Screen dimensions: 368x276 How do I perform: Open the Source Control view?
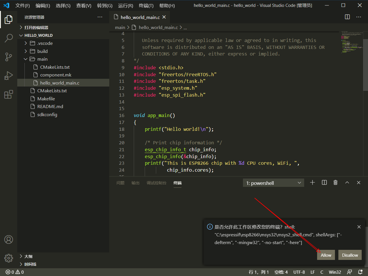(x=9, y=57)
